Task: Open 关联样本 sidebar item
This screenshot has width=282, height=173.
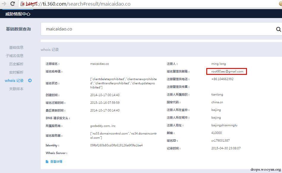Action: [x=16, y=89]
